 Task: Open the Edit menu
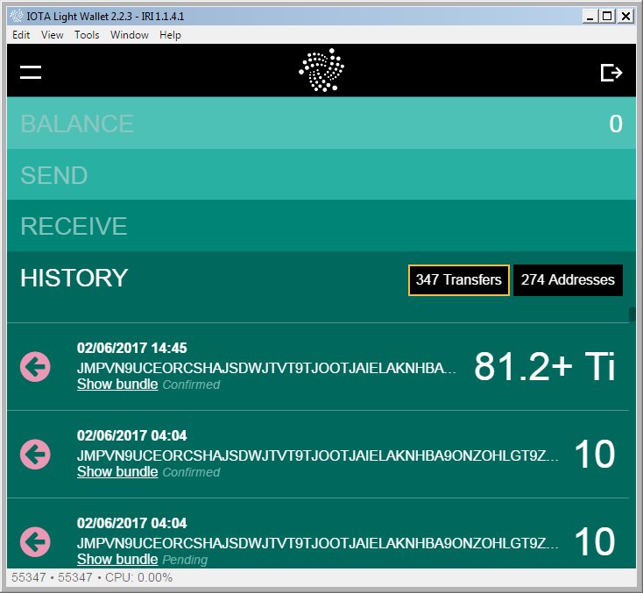click(x=21, y=35)
